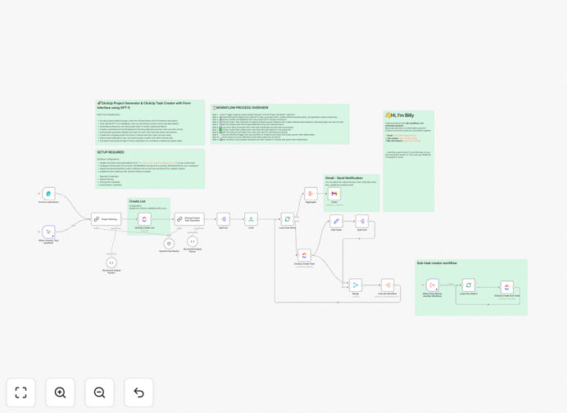The height and width of the screenshot is (413, 567).
Task: Select the Gmail node
Action: [334, 194]
